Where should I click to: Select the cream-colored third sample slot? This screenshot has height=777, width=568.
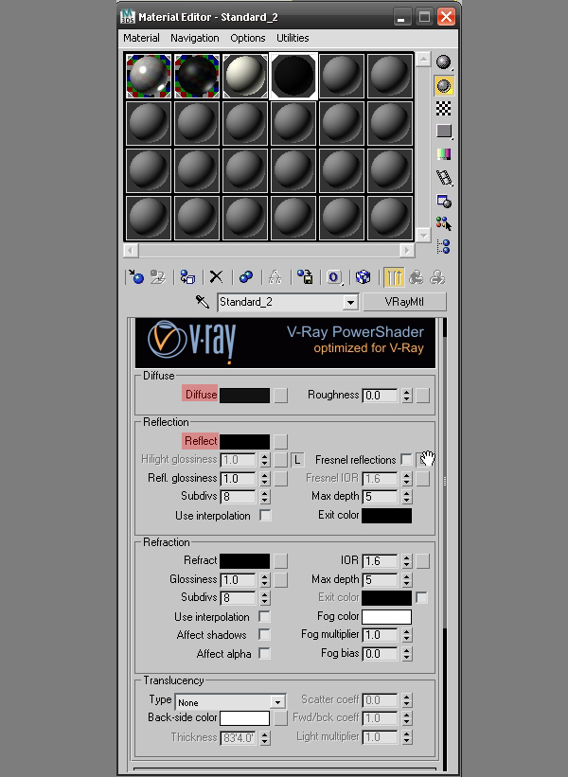[245, 76]
